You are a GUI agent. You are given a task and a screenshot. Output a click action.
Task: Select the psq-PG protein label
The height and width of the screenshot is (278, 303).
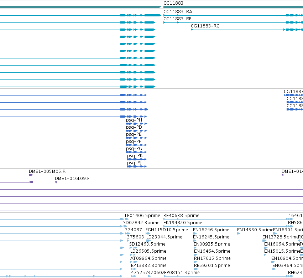tap(134, 149)
